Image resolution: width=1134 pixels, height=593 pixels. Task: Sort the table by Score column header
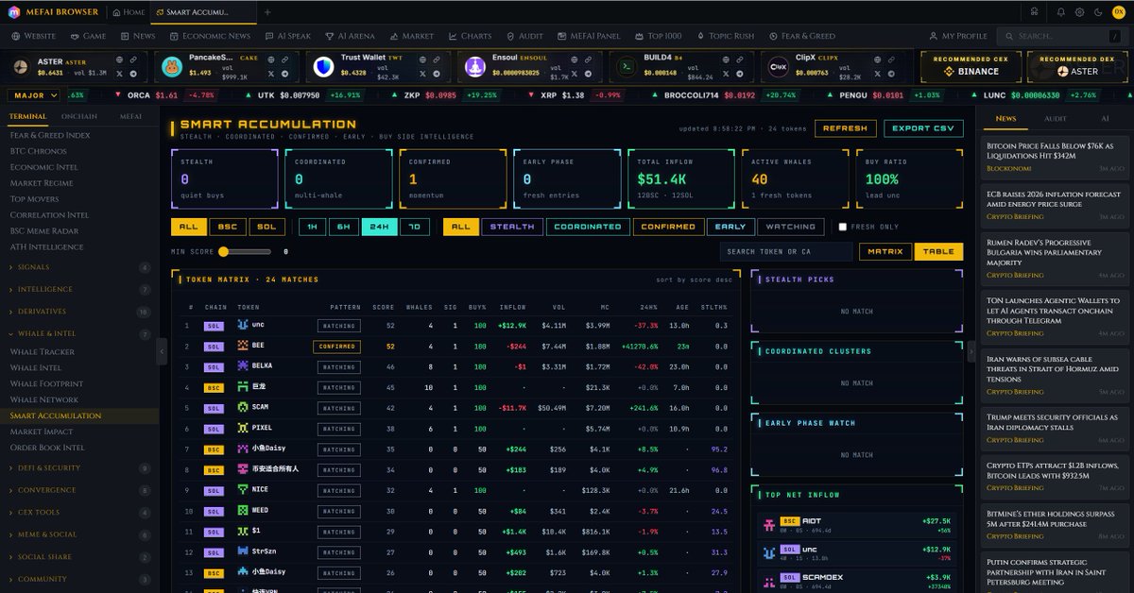pyautogui.click(x=383, y=307)
